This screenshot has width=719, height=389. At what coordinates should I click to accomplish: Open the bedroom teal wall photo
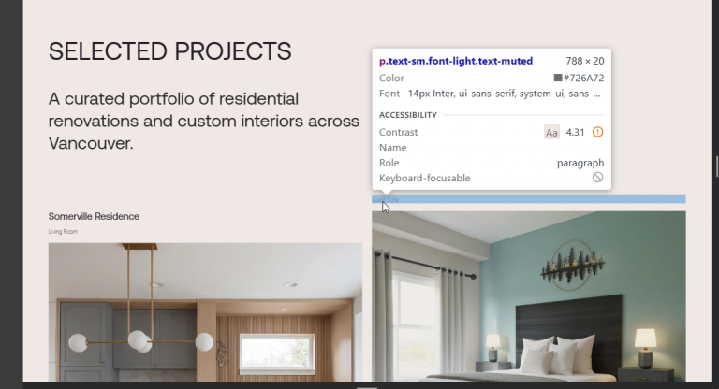529,296
